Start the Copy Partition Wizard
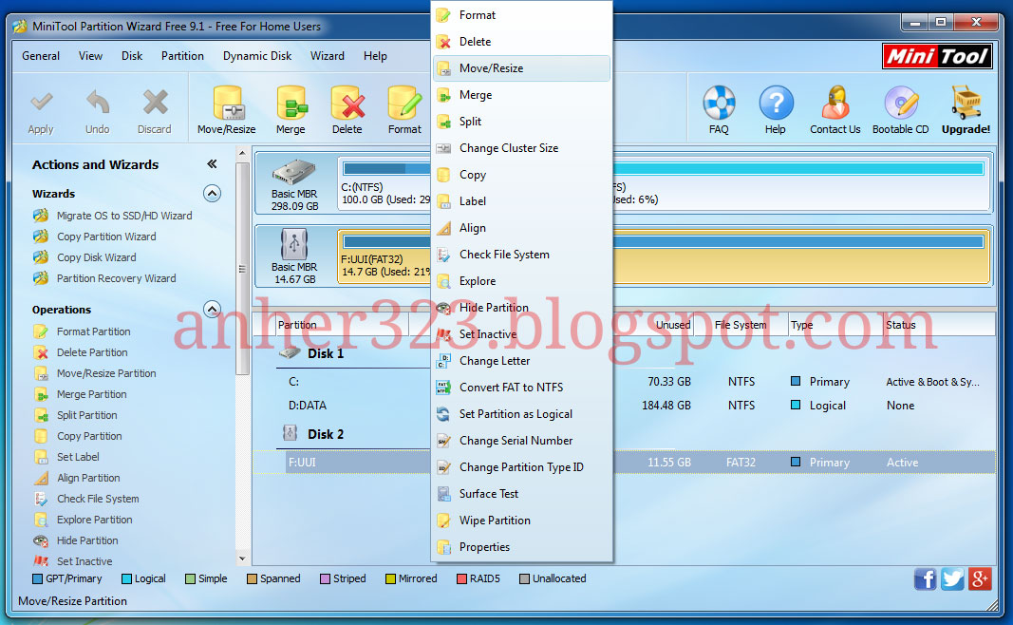Image resolution: width=1013 pixels, height=625 pixels. click(x=106, y=237)
